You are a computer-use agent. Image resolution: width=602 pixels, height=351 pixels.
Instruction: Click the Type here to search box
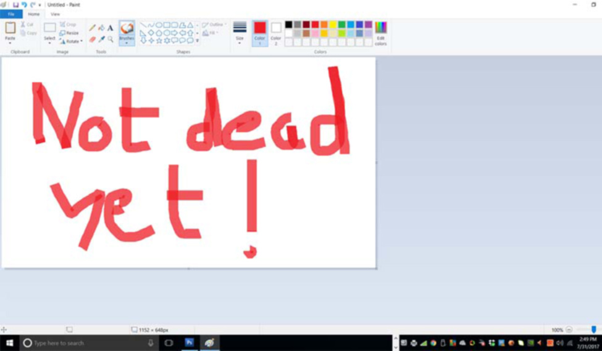(x=89, y=343)
